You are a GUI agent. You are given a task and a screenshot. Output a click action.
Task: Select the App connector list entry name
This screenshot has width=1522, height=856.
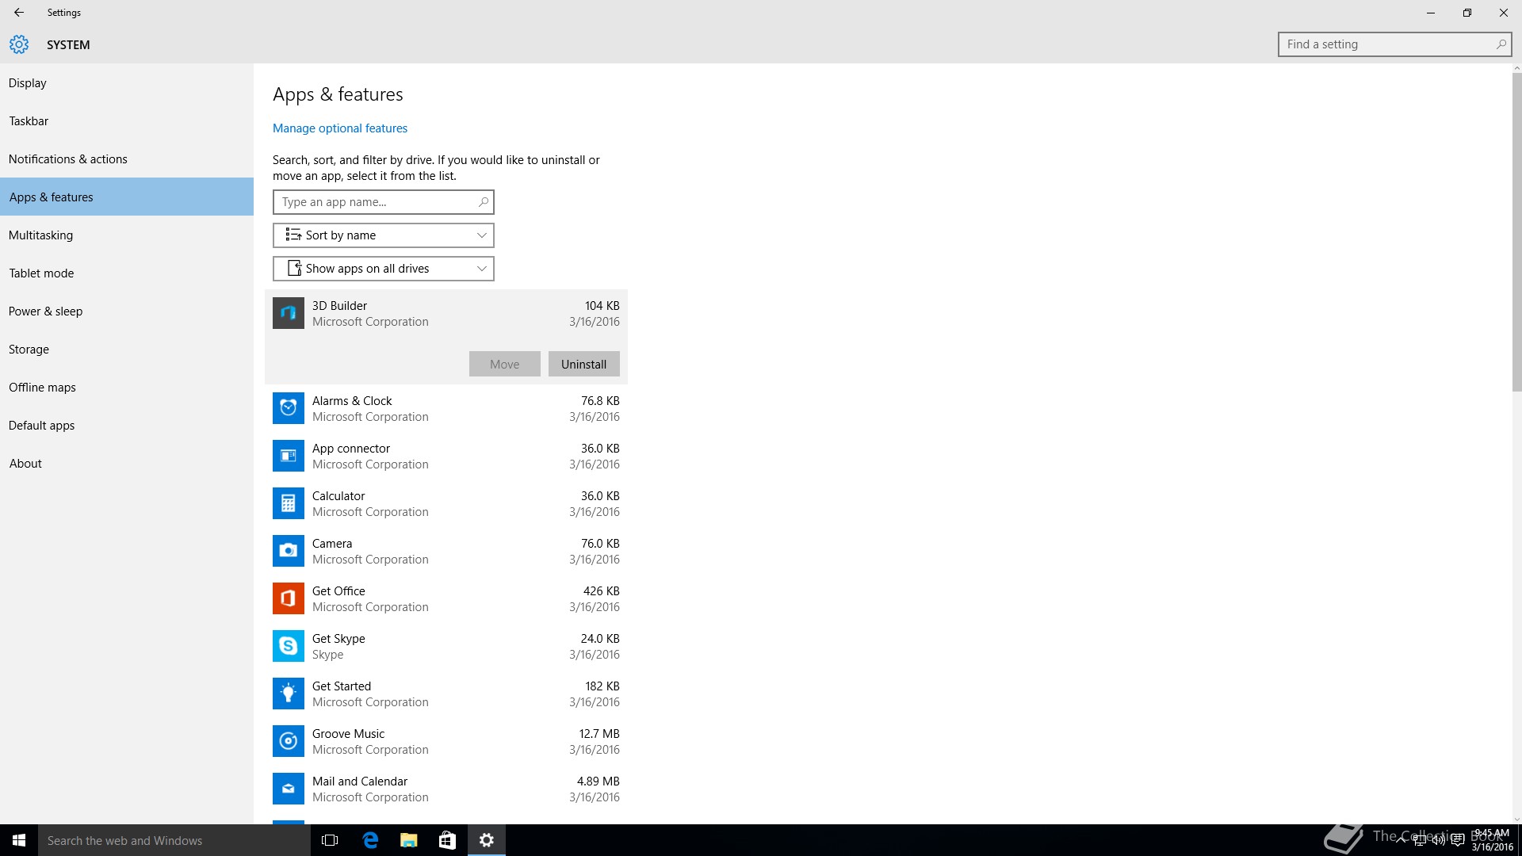[351, 449]
